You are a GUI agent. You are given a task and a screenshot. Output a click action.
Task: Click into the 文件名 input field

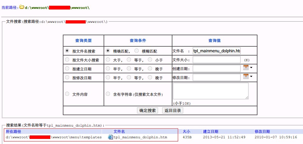point(217,51)
